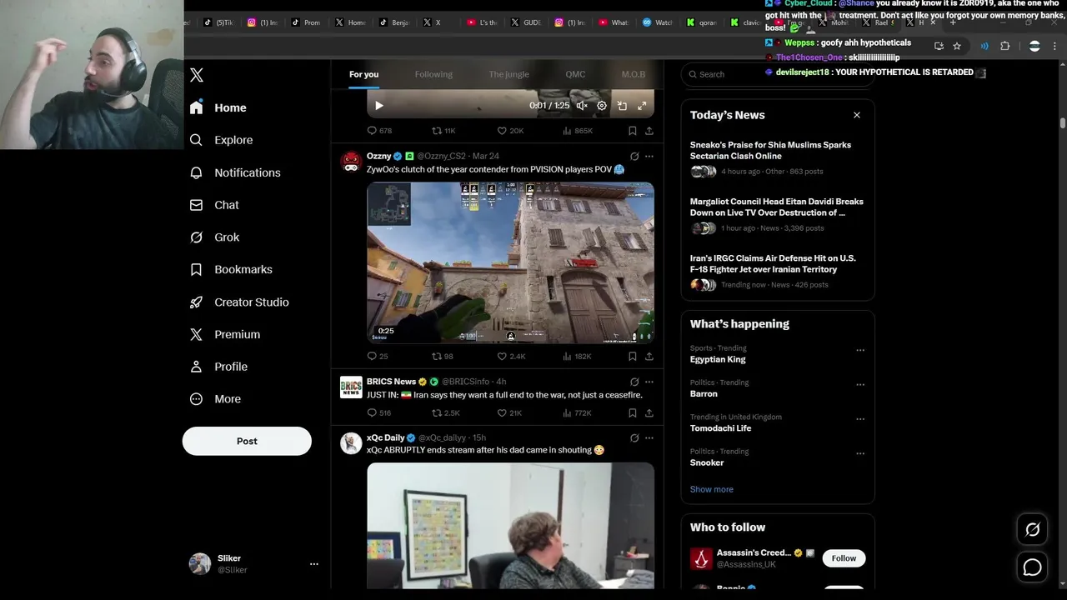Open BRICS News profile name

391,382
